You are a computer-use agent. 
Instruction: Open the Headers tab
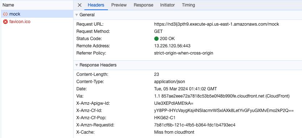pos(96,5)
